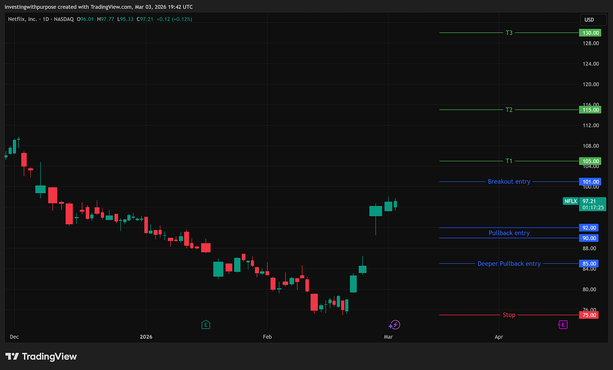
Task: Click the earnings E icon near January
Action: tap(206, 325)
